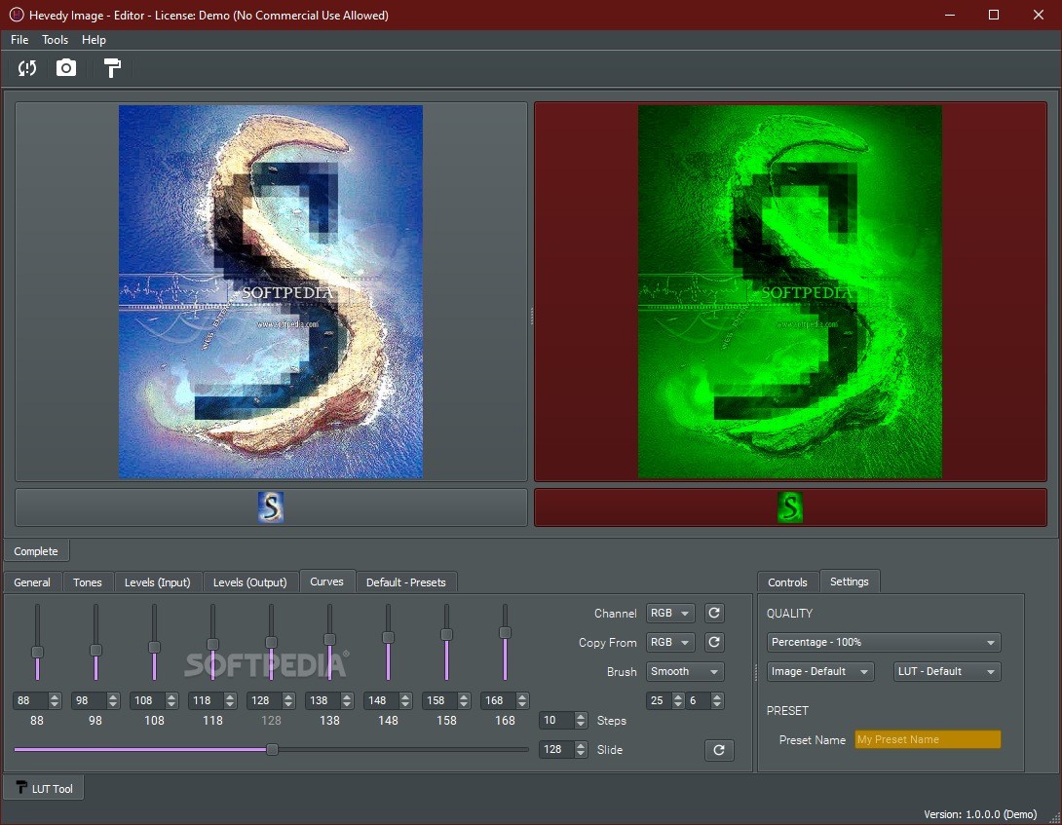Viewport: 1062px width, 825px height.
Task: Open the Levels (Output) tab
Action: tap(250, 582)
